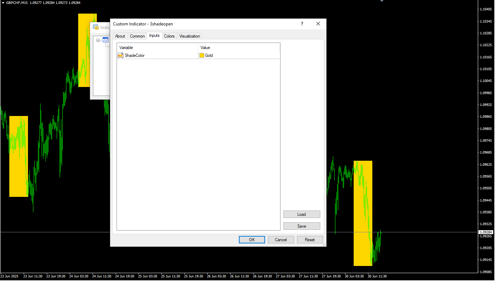This screenshot has width=495, height=281.
Task: Click the chart shift marker at top
Action: pos(382,1)
